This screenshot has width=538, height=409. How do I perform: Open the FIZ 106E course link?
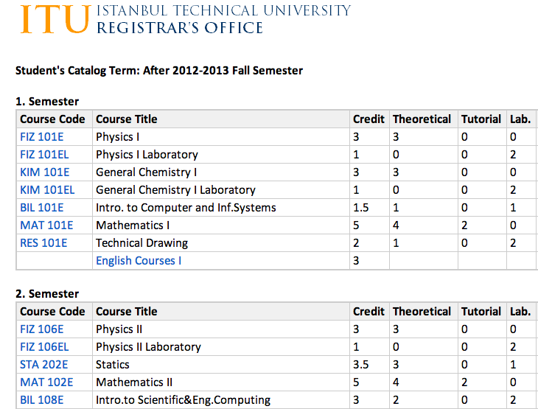point(42,329)
